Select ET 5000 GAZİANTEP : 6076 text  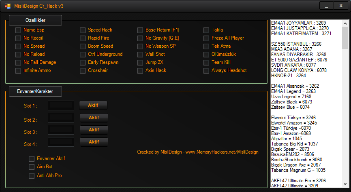click(x=299, y=60)
